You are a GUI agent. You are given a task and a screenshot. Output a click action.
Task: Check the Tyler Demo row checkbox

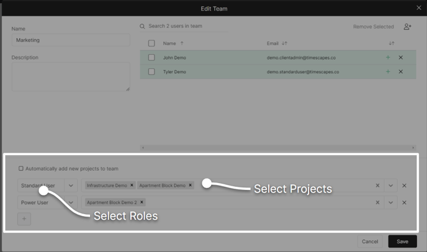pyautogui.click(x=151, y=71)
